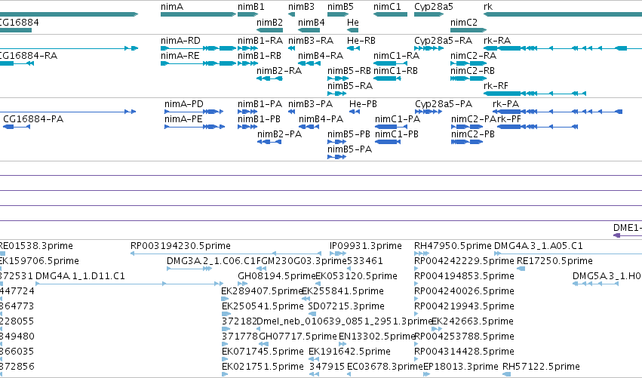The width and height of the screenshot is (642, 378).
Task: Select the DME1- purple arrow feature
Action: coord(627,235)
